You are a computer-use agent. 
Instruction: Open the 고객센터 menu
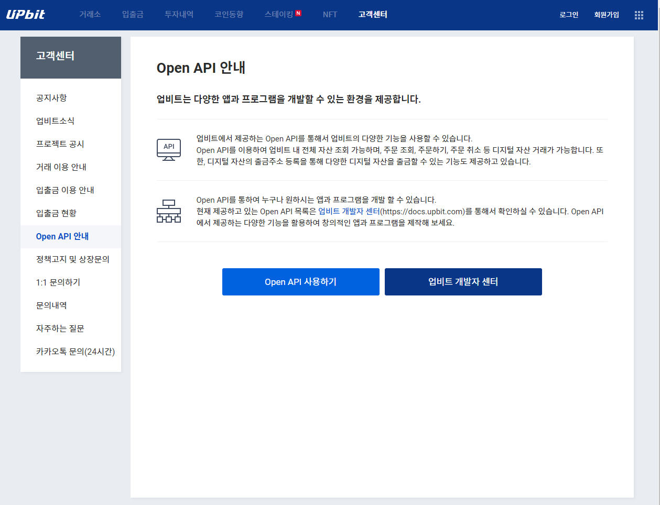click(x=373, y=15)
